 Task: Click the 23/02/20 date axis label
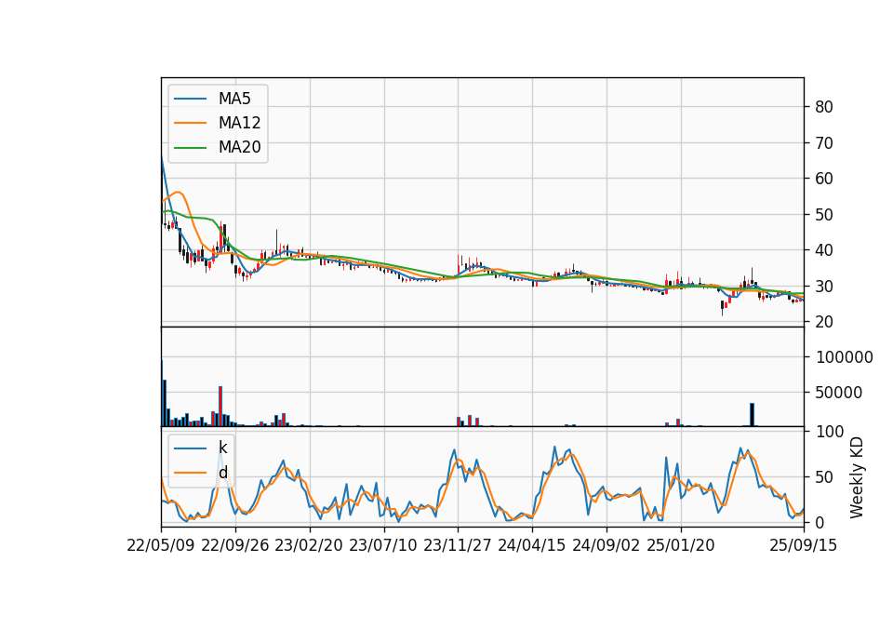[309, 545]
